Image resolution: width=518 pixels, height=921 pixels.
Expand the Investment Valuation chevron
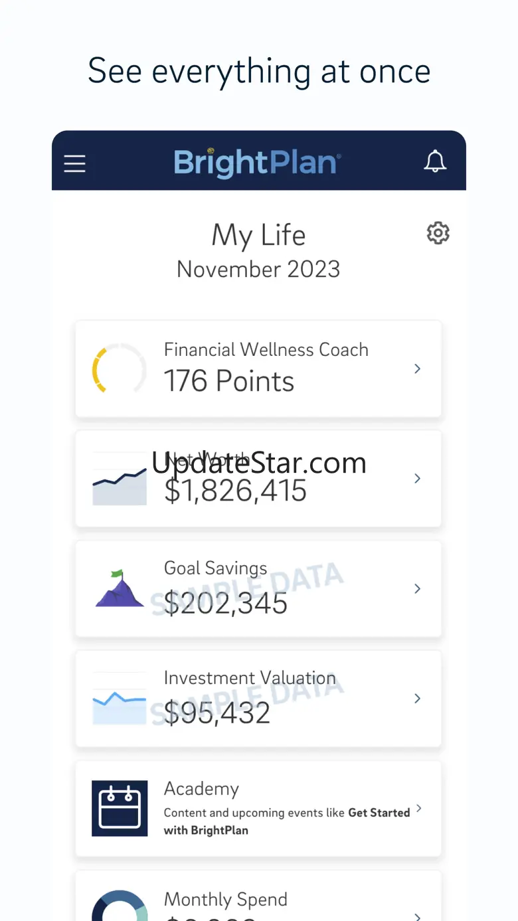[418, 698]
